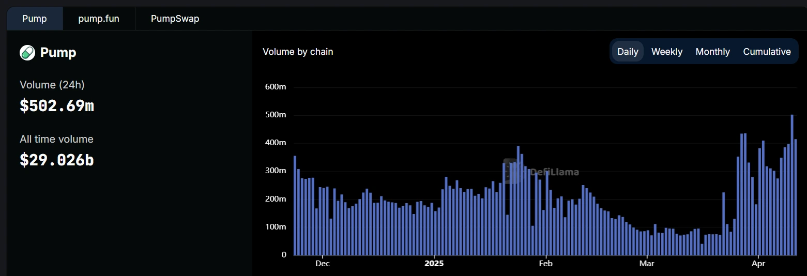Click the Volume by chain chart title
Viewport: 807px width, 276px height.
pos(298,52)
